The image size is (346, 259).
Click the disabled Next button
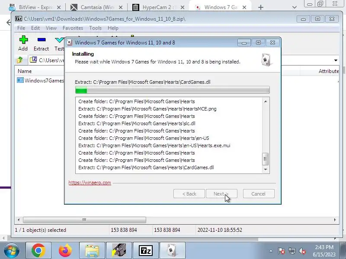point(221,194)
